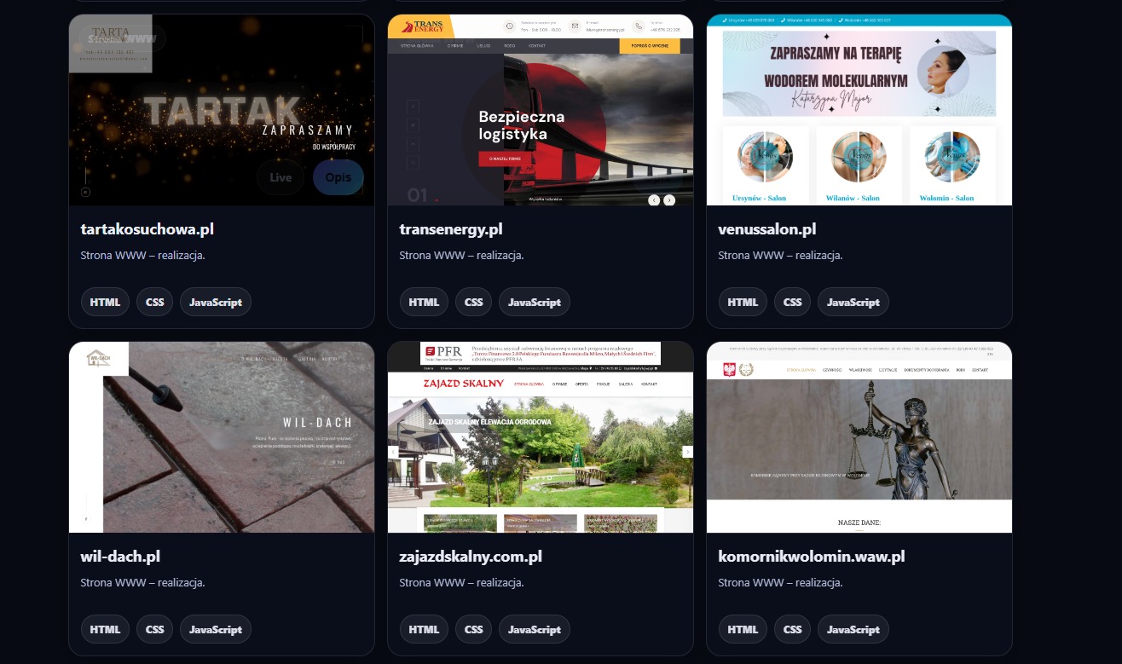Screen dimensions: 1122x664
Task: Open the komornikwolomin.waw.pl preview thumbnail
Action: point(859,437)
